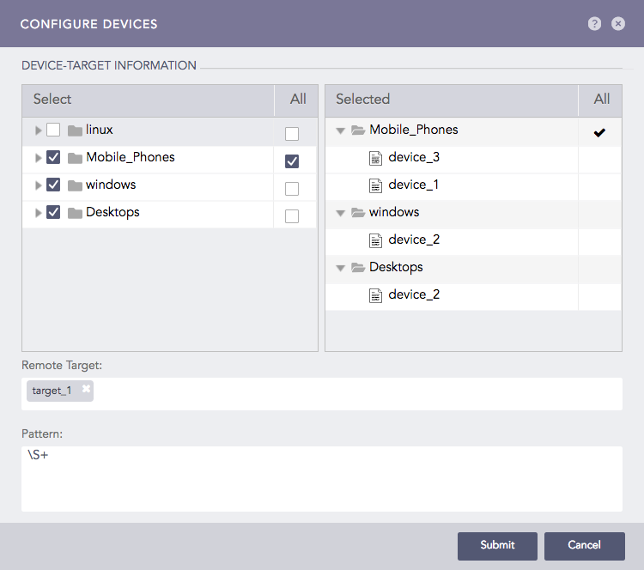Collapse Mobile_Phones group in Selected panel
644x570 pixels.
pos(341,131)
